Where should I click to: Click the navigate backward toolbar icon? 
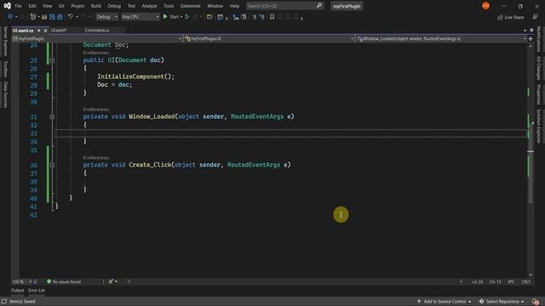[x=10, y=17]
